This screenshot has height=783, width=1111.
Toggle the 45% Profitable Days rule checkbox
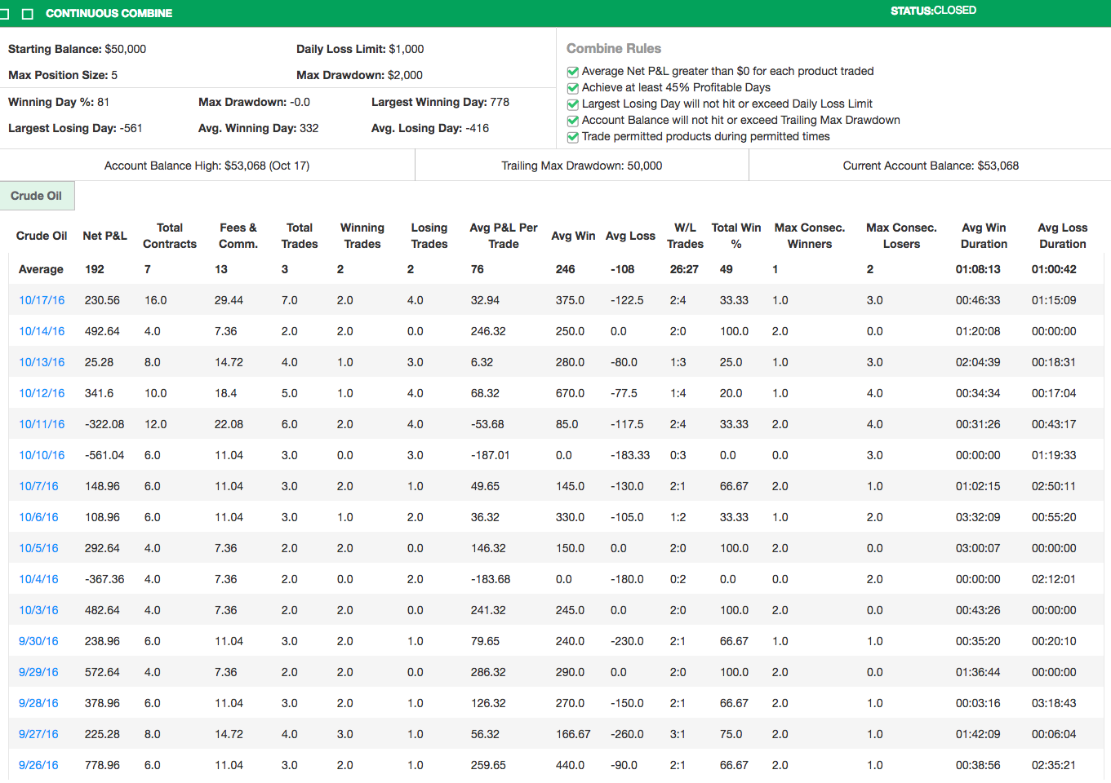(x=573, y=88)
